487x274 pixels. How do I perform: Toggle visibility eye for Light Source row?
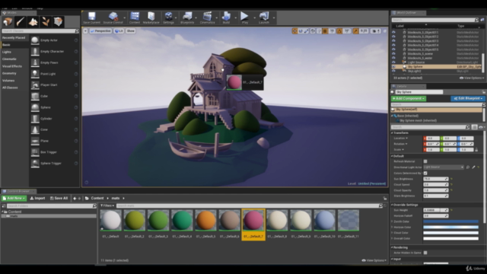click(393, 62)
